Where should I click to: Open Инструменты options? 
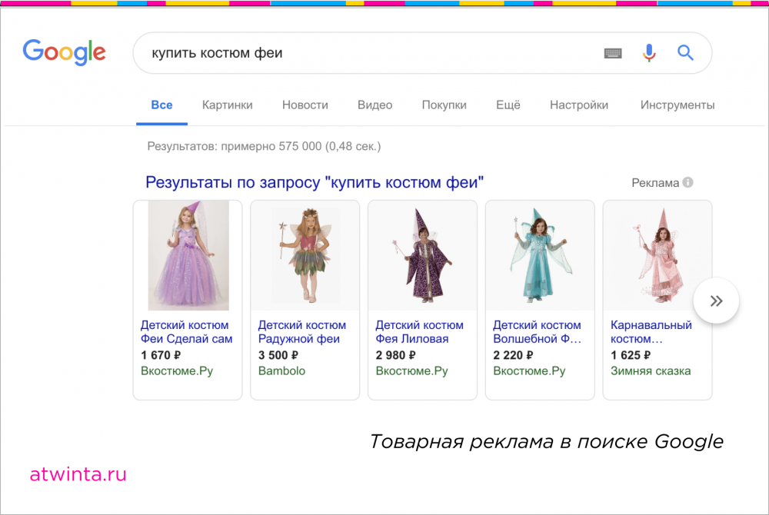pyautogui.click(x=677, y=105)
